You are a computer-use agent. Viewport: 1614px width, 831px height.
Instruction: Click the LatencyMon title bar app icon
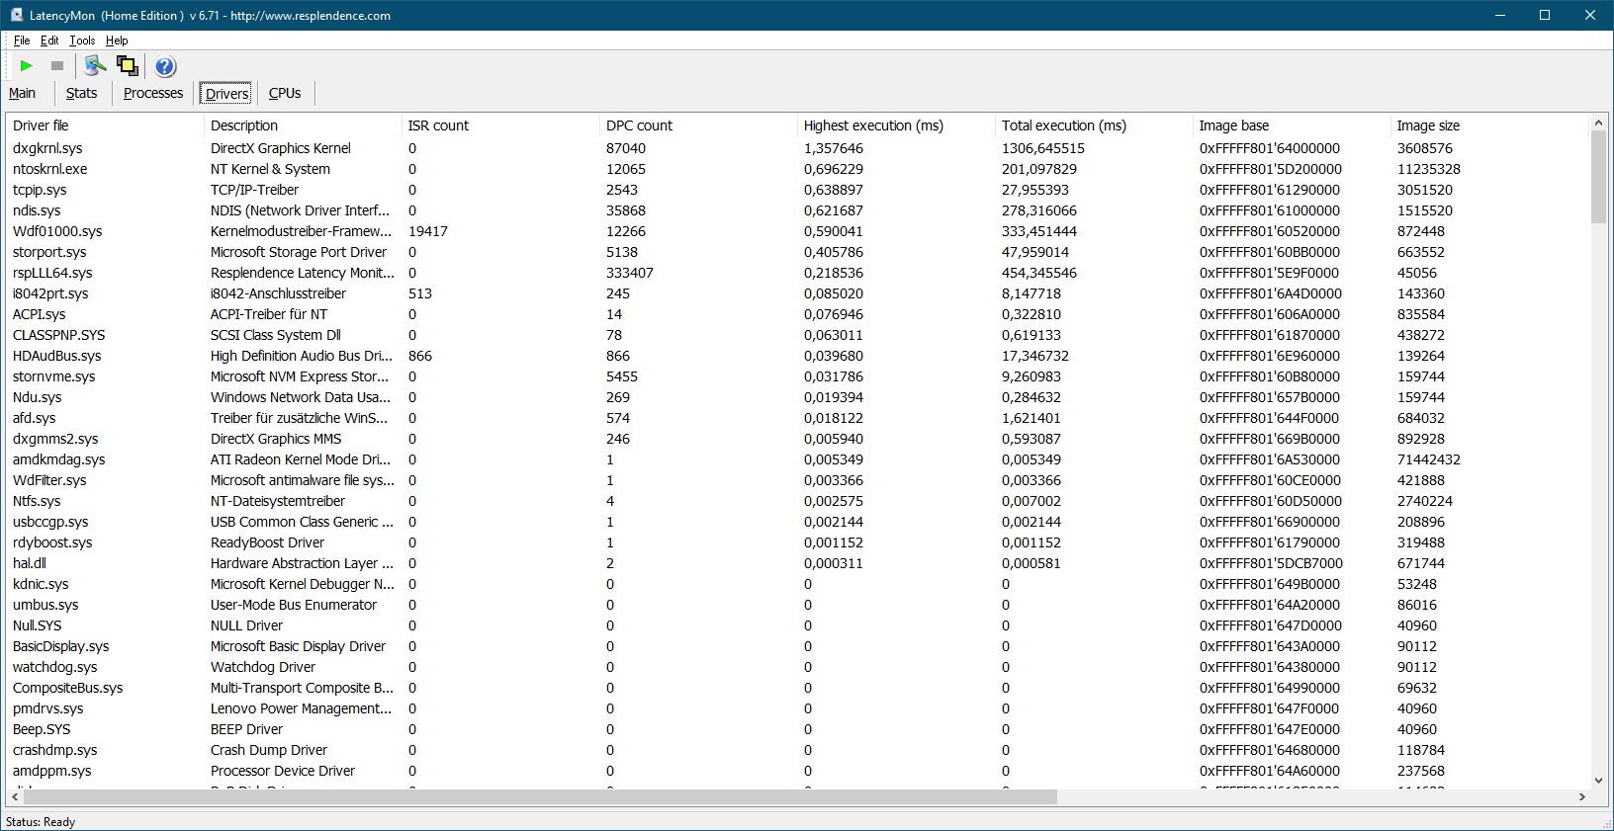point(16,15)
